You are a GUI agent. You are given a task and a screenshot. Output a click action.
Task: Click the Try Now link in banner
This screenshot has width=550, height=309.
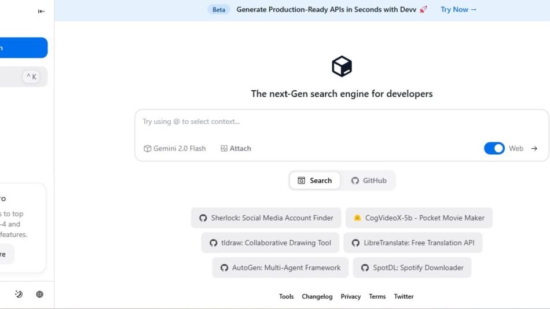tap(459, 9)
